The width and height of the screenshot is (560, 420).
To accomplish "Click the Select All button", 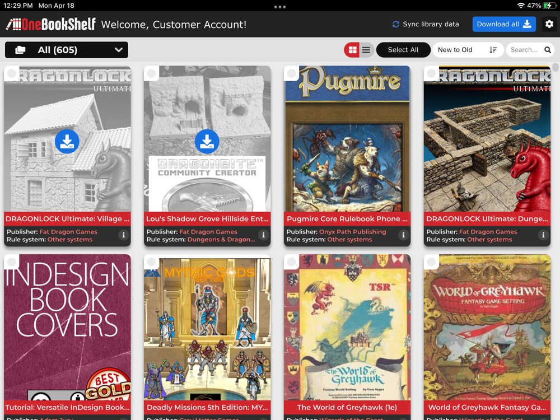I will (x=403, y=50).
